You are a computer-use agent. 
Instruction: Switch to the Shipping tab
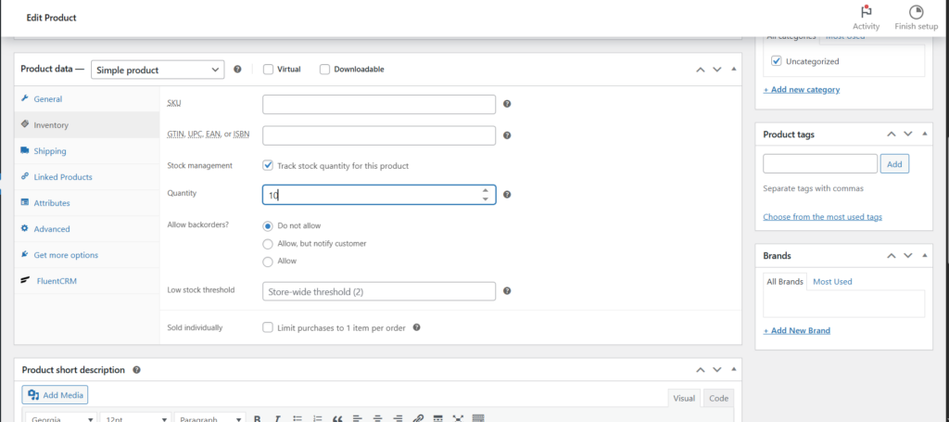tap(49, 151)
